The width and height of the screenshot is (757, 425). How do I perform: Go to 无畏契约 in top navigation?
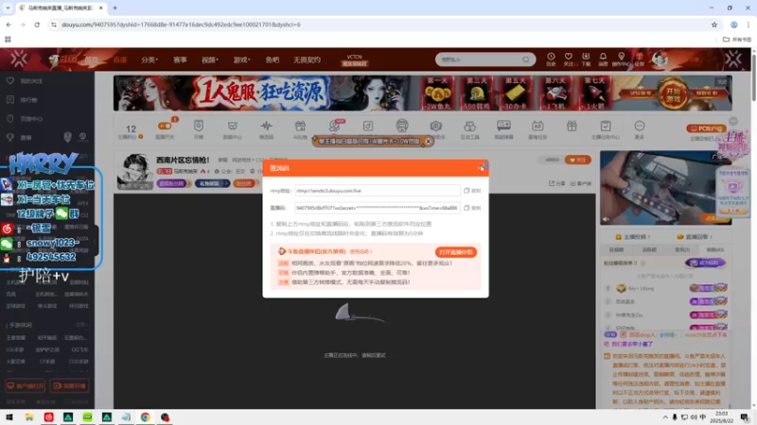[x=307, y=59]
